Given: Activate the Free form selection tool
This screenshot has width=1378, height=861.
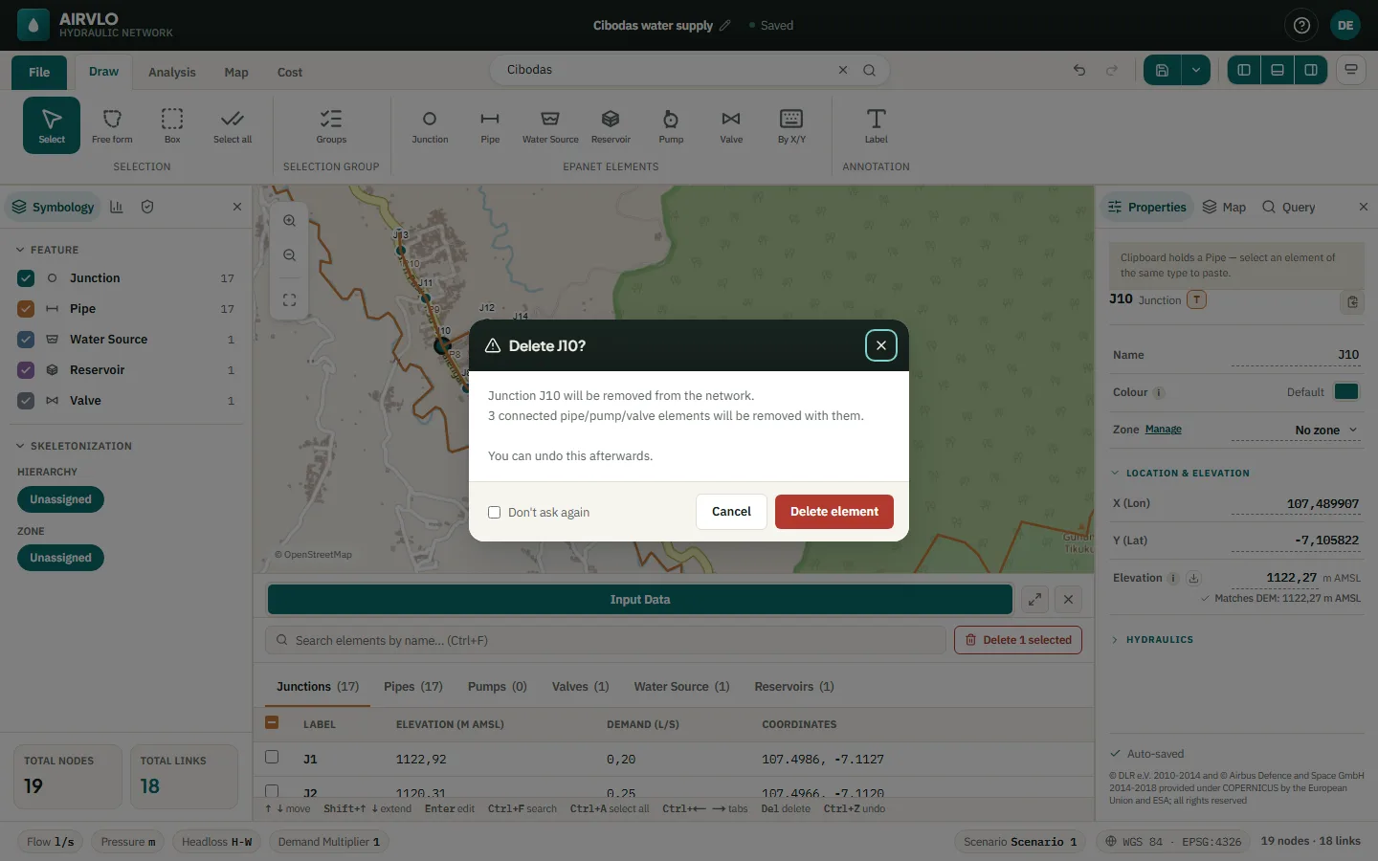Looking at the screenshot, I should (x=112, y=125).
